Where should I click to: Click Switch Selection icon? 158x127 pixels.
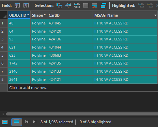point(77,5)
